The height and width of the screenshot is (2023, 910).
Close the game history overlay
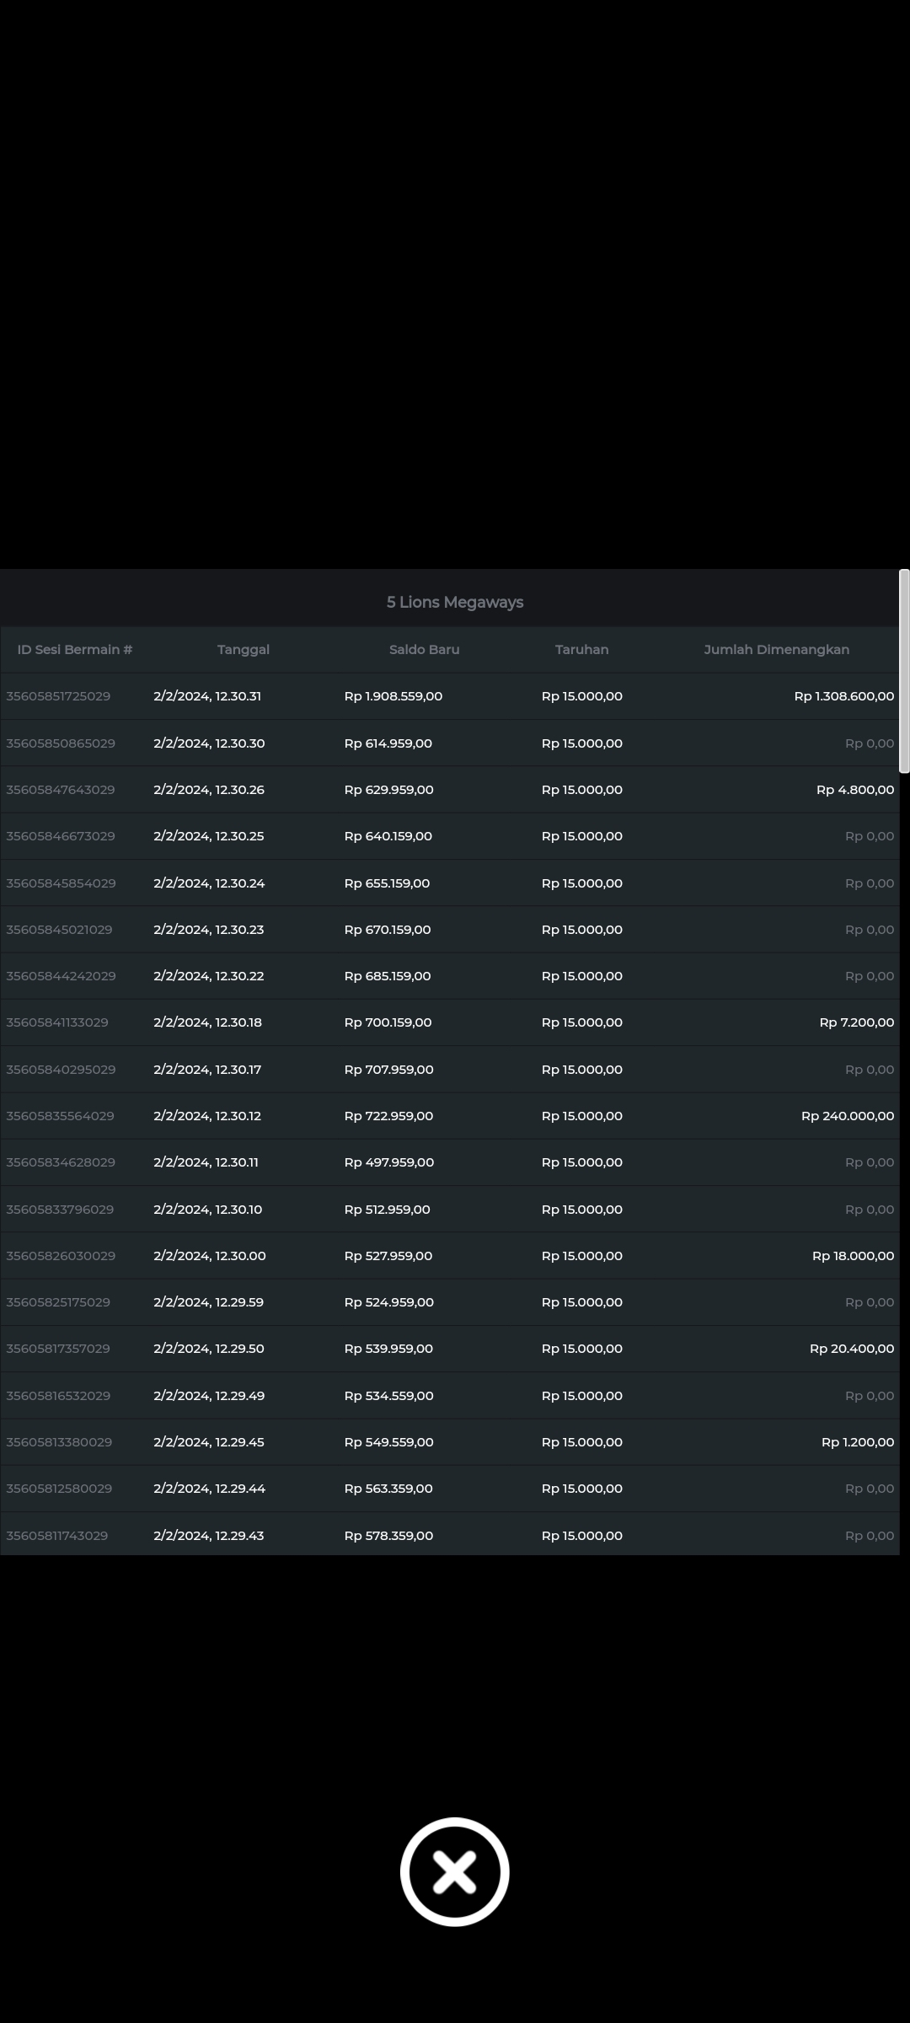pyautogui.click(x=454, y=1871)
